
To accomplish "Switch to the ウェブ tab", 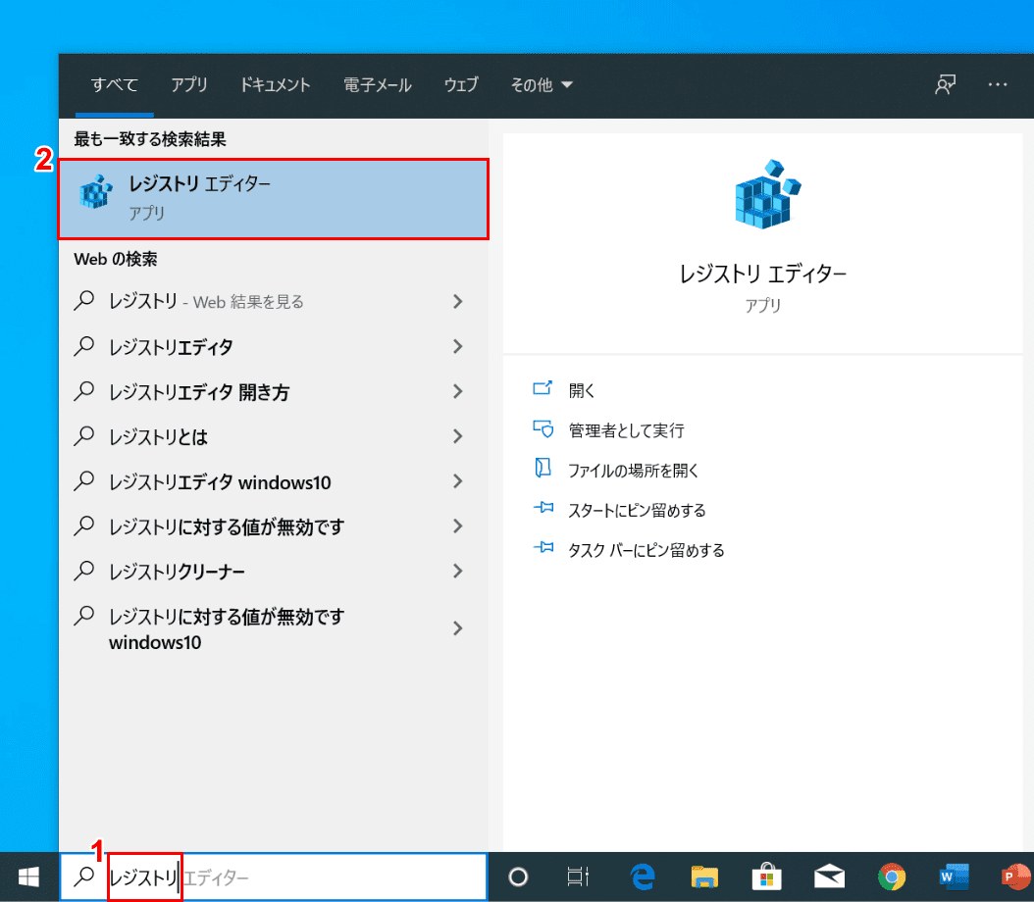I will tap(460, 85).
